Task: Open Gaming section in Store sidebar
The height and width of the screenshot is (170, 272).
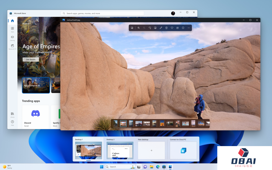Action: click(x=12, y=38)
